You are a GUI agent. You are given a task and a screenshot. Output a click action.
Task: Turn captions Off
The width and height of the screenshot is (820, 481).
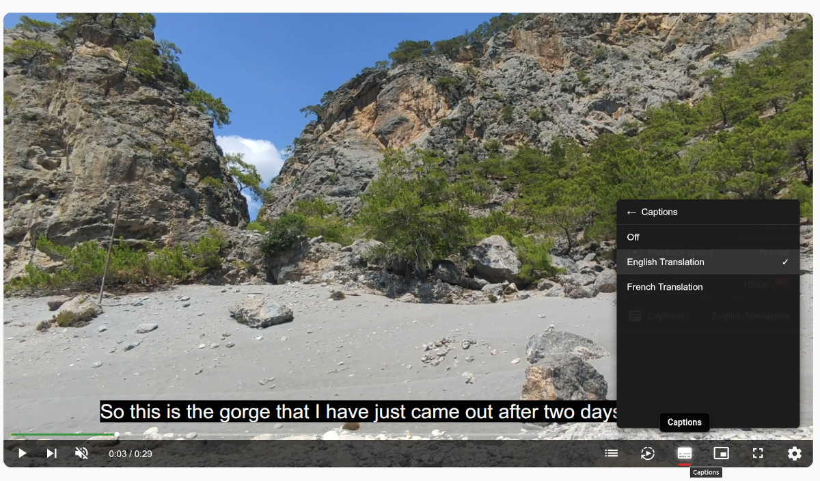(708, 237)
